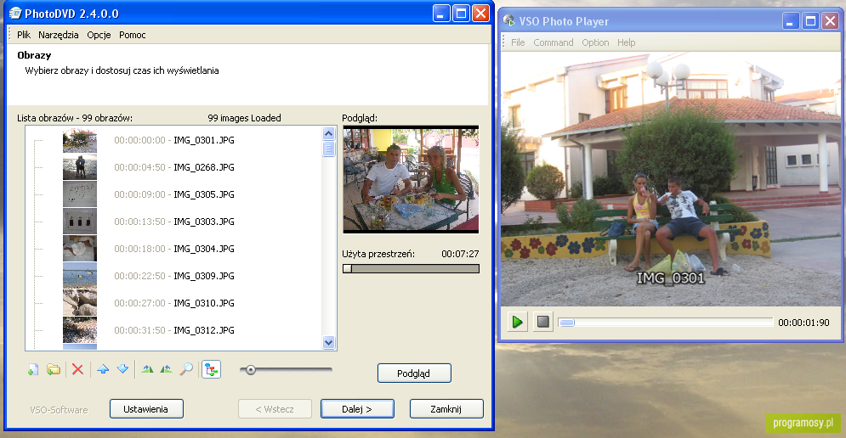846x438 pixels.
Task: Open Ustawienia settings button
Action: pyautogui.click(x=146, y=409)
